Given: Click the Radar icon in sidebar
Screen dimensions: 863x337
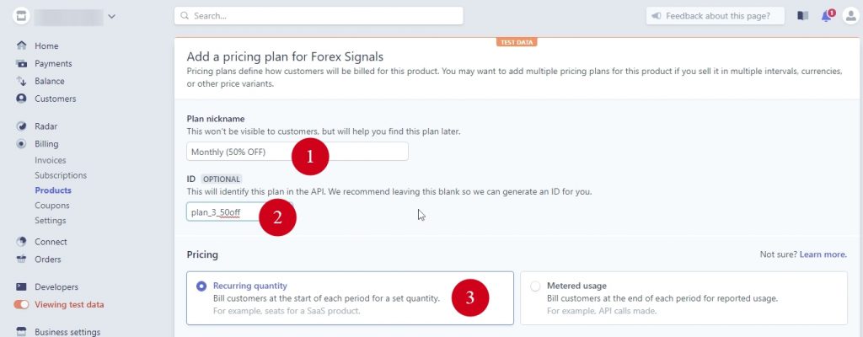Looking at the screenshot, I should [21, 126].
